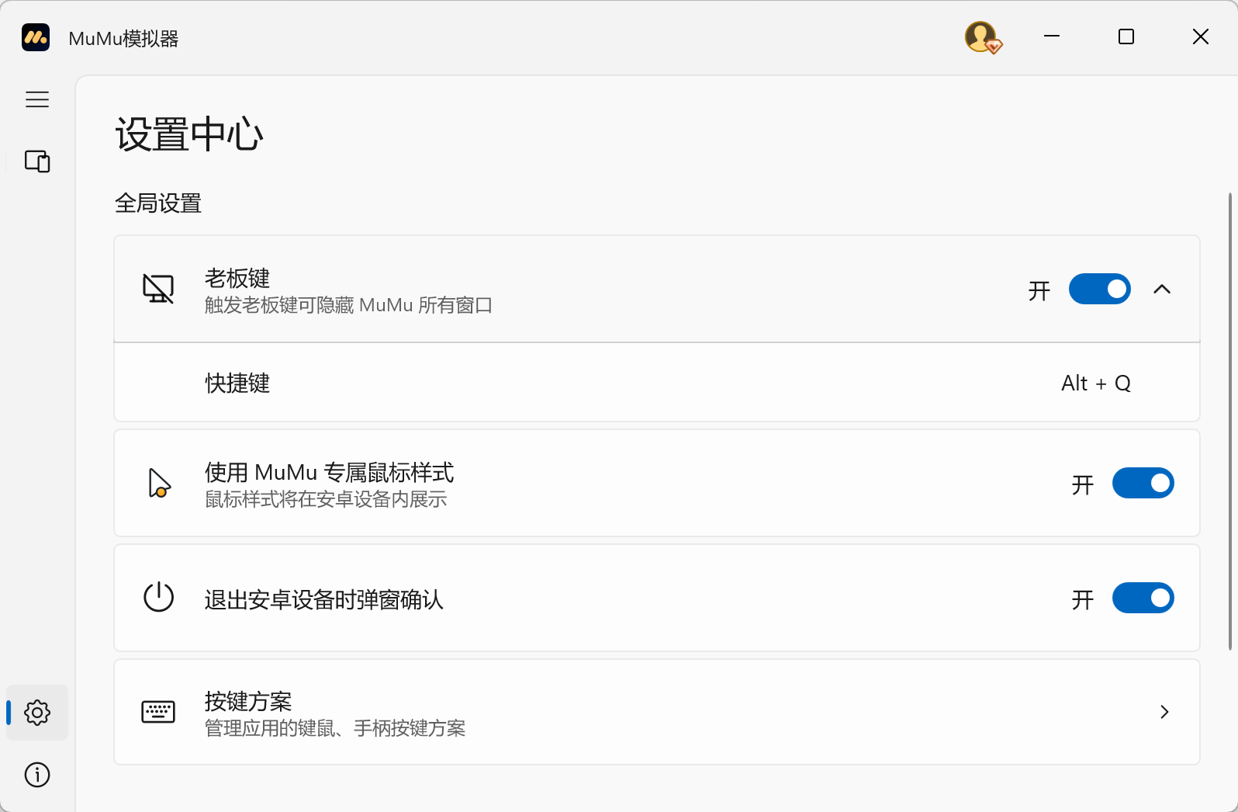Change the Alt + Q shortcut field
Screen dimensions: 1238x812
pos(1095,383)
